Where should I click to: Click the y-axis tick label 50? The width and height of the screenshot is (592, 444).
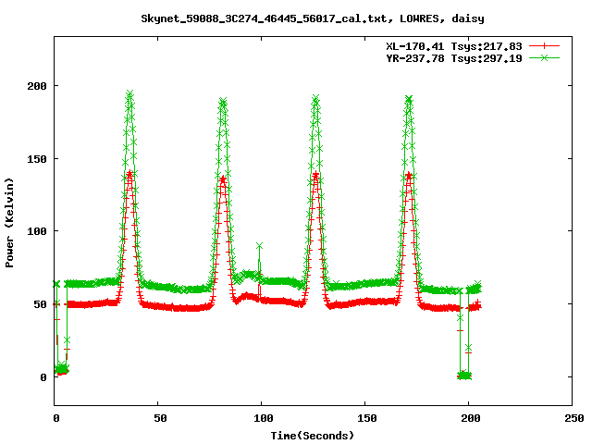pyautogui.click(x=40, y=304)
